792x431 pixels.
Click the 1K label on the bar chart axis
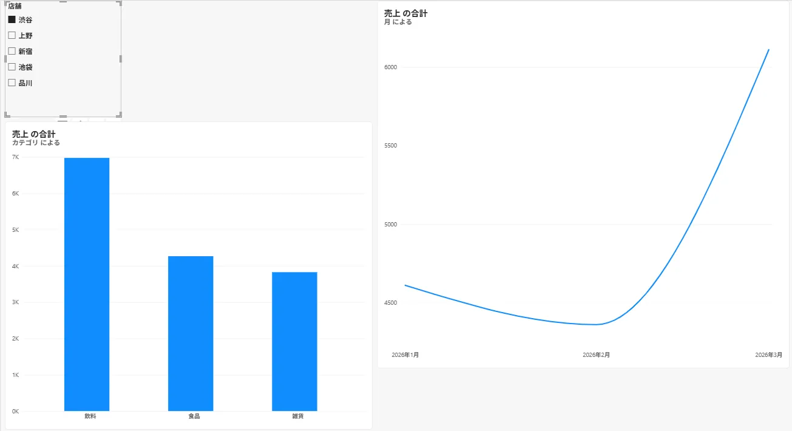15,375
